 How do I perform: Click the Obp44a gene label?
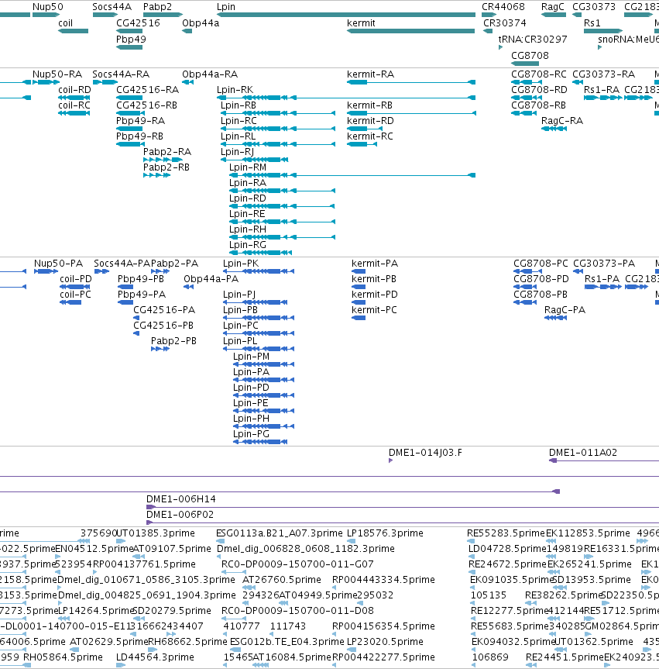pos(201,23)
